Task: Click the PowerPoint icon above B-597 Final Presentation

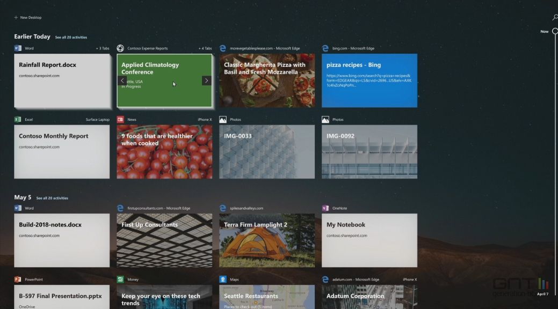Action: [18, 279]
